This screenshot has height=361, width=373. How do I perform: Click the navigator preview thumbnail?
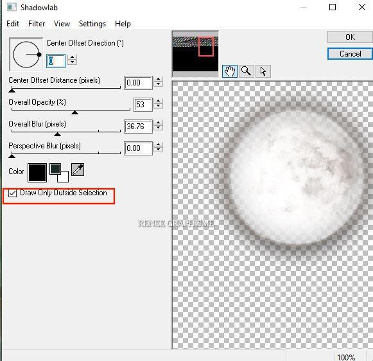click(x=195, y=54)
